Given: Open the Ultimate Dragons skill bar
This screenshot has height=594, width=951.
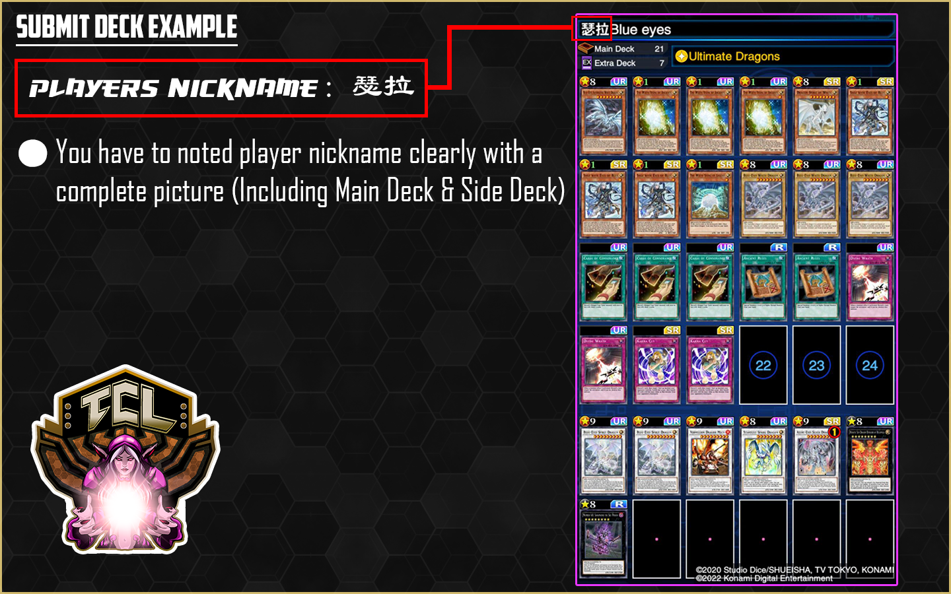Looking at the screenshot, I should point(783,56).
